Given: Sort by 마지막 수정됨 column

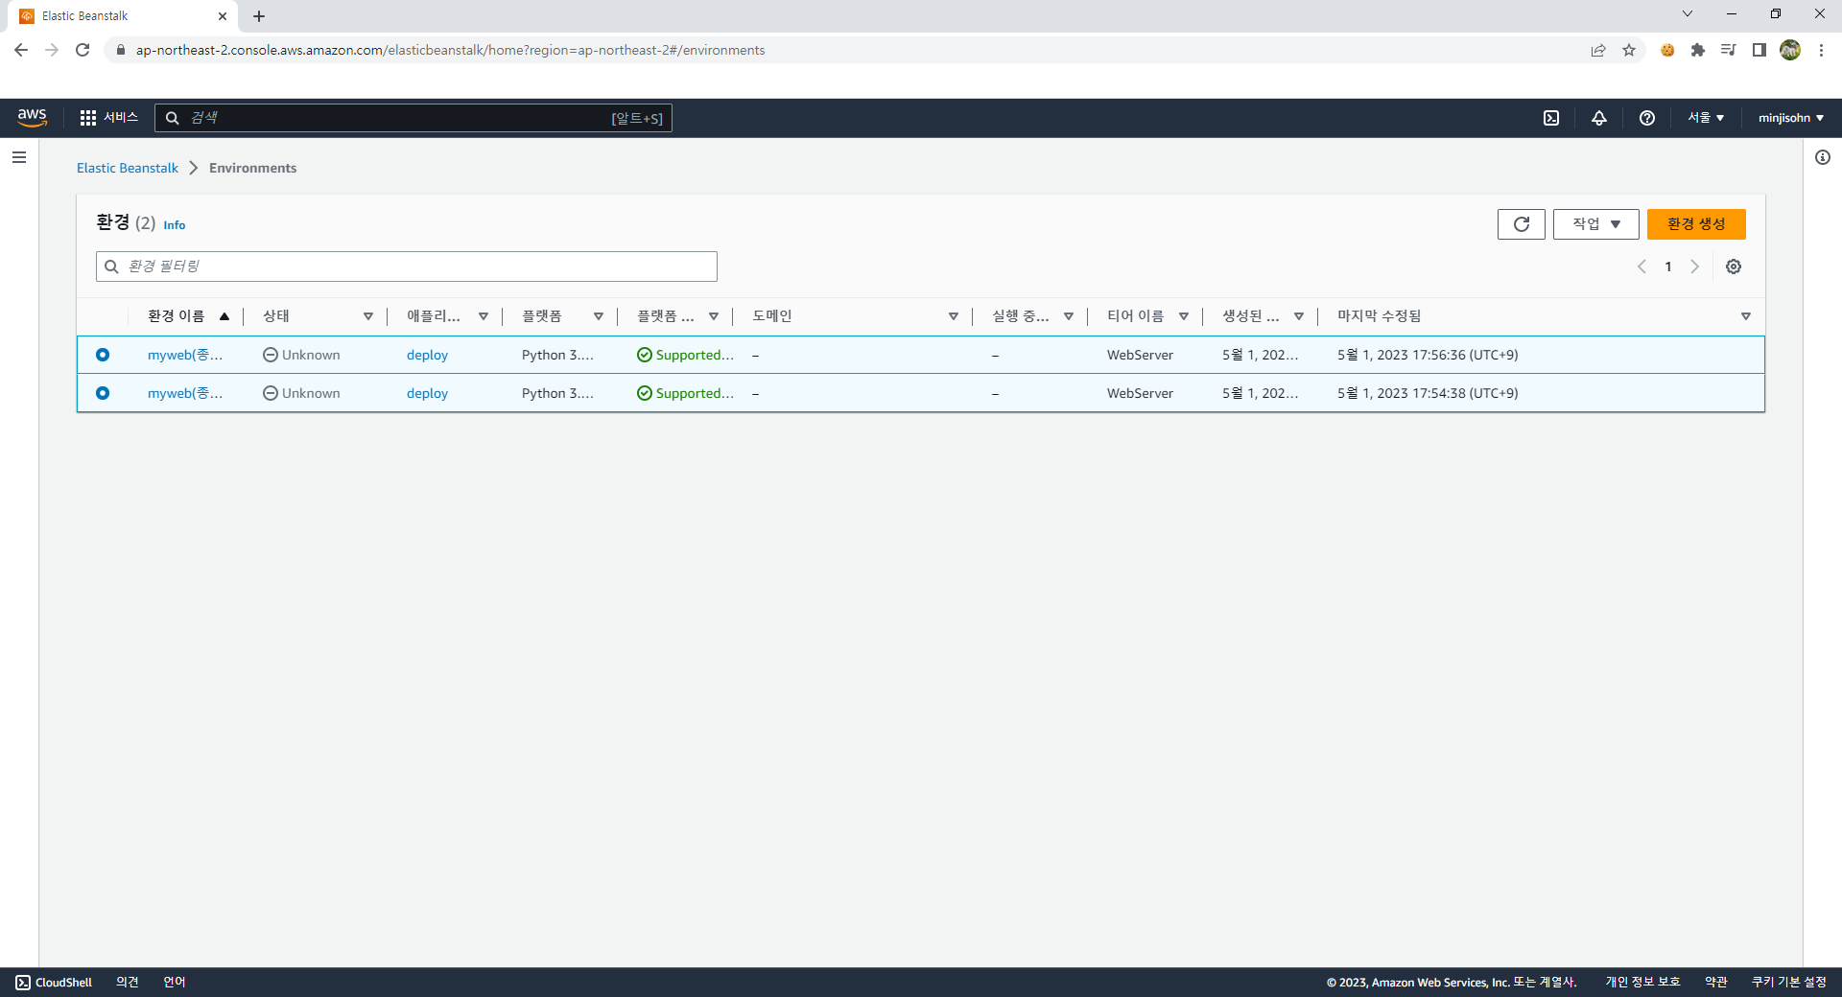Looking at the screenshot, I should coord(1544,316).
